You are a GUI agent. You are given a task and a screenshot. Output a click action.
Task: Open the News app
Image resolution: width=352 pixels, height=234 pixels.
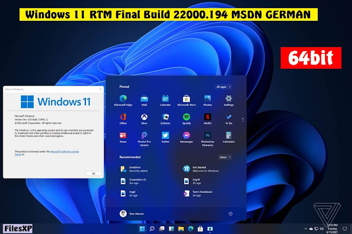[x=123, y=137]
